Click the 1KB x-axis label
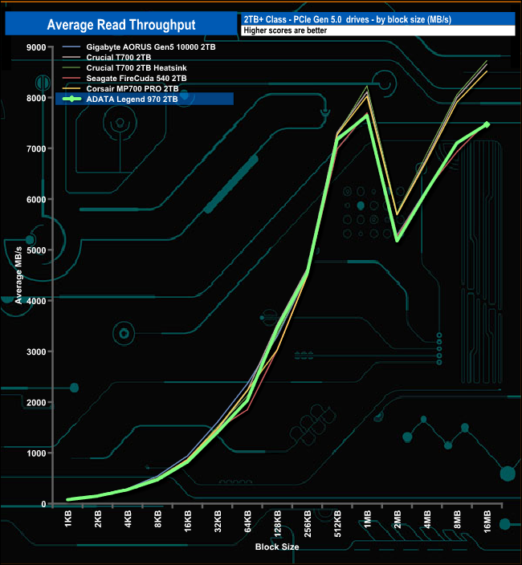 68,519
